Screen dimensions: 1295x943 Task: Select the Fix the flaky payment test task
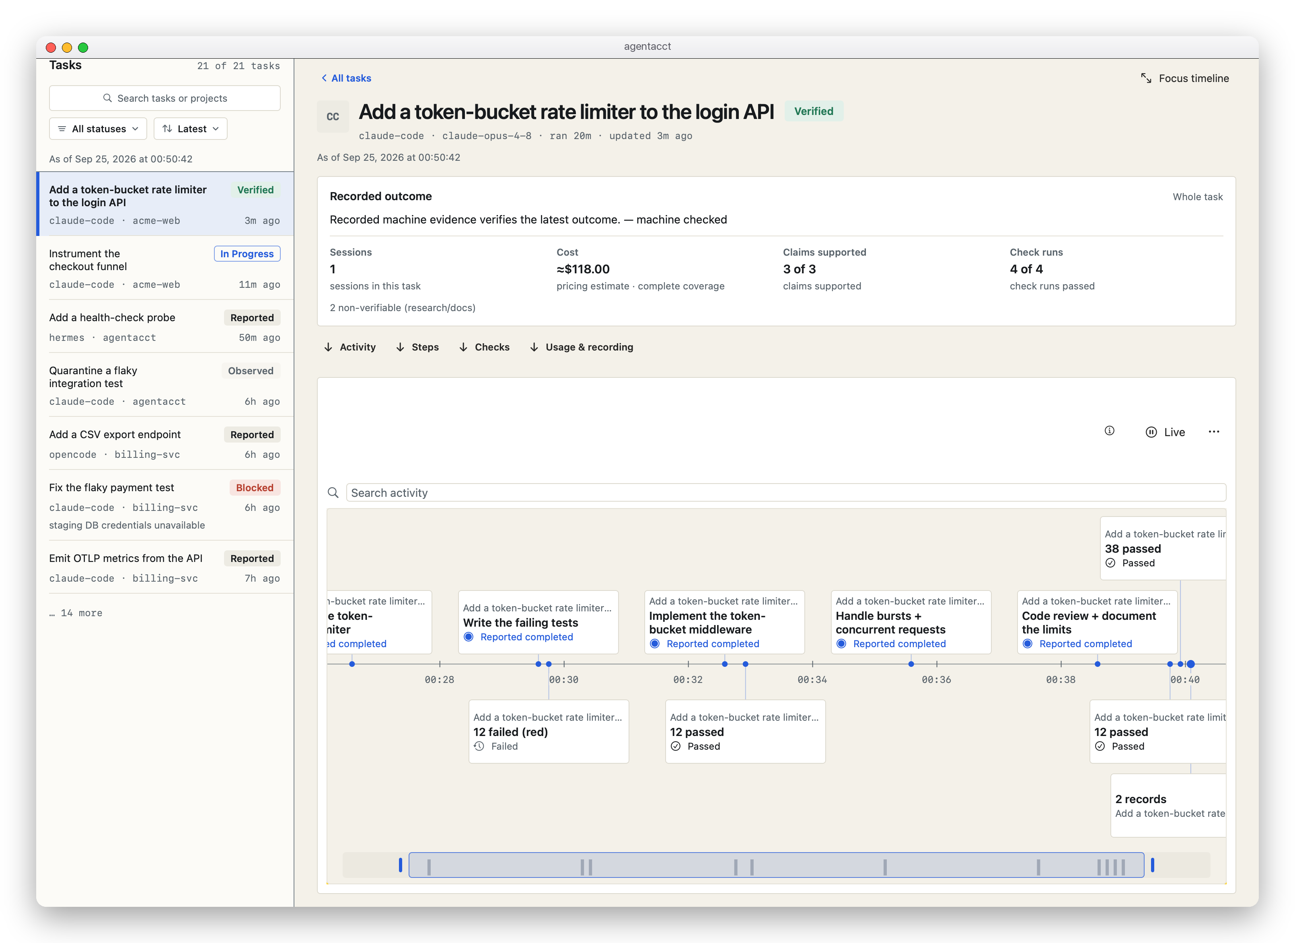165,505
